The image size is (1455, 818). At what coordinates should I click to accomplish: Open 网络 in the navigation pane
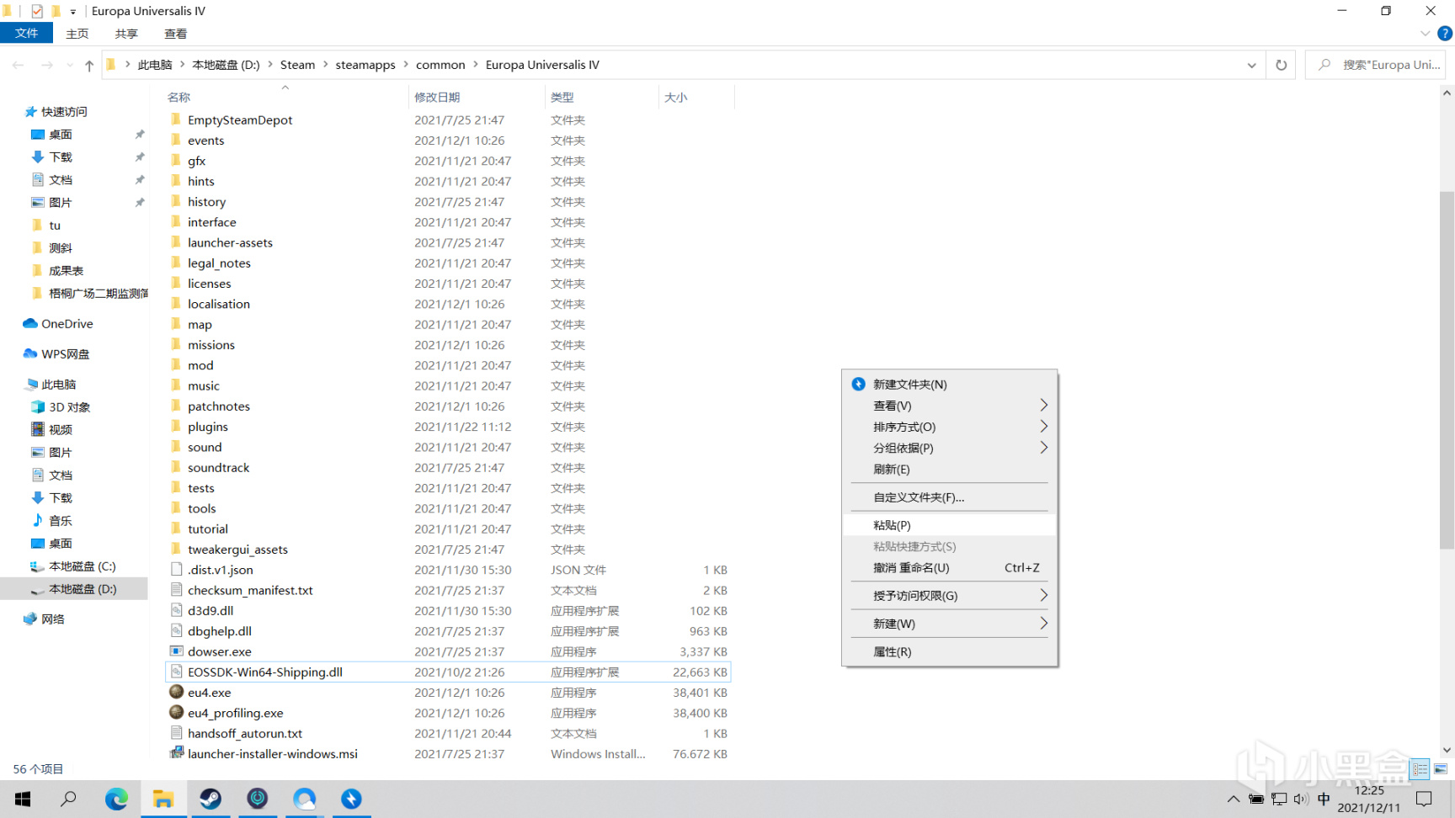52,619
